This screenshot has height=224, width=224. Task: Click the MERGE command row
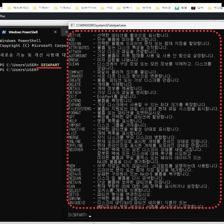click(123, 137)
